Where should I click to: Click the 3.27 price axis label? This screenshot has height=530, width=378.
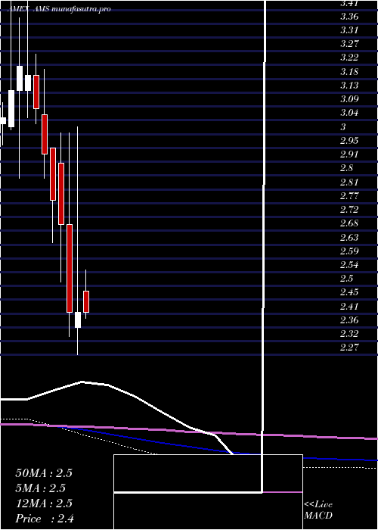349,44
